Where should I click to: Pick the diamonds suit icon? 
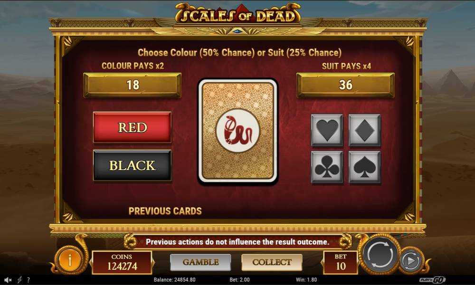(x=364, y=130)
